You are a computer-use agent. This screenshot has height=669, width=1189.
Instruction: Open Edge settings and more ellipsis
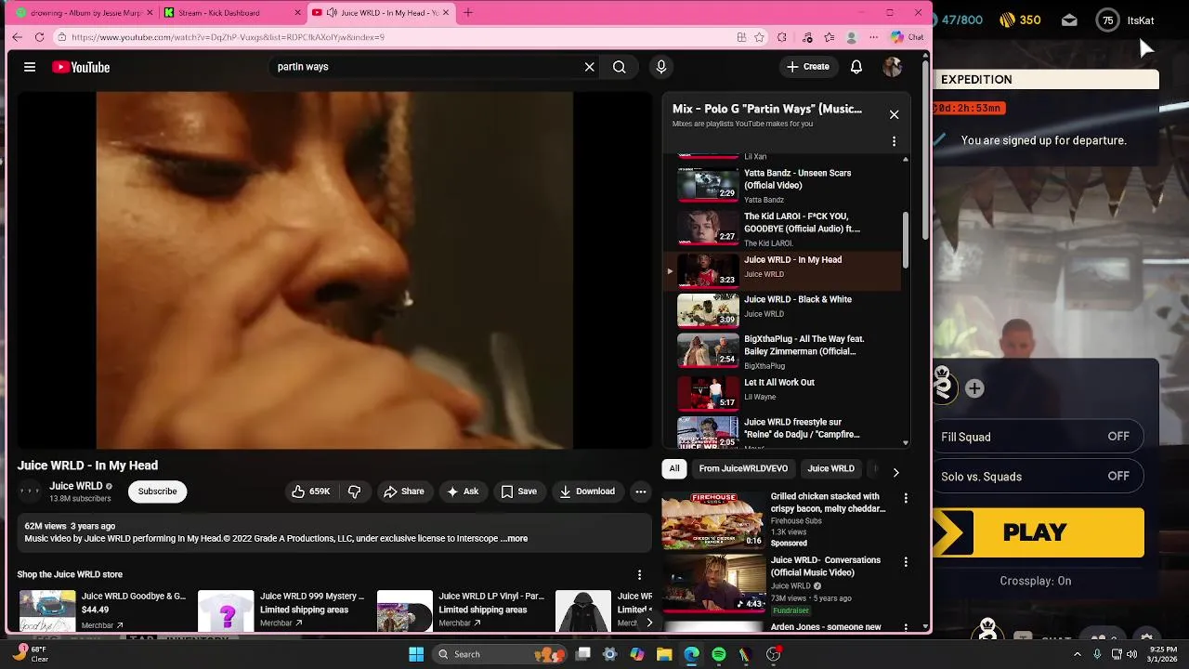pyautogui.click(x=873, y=37)
